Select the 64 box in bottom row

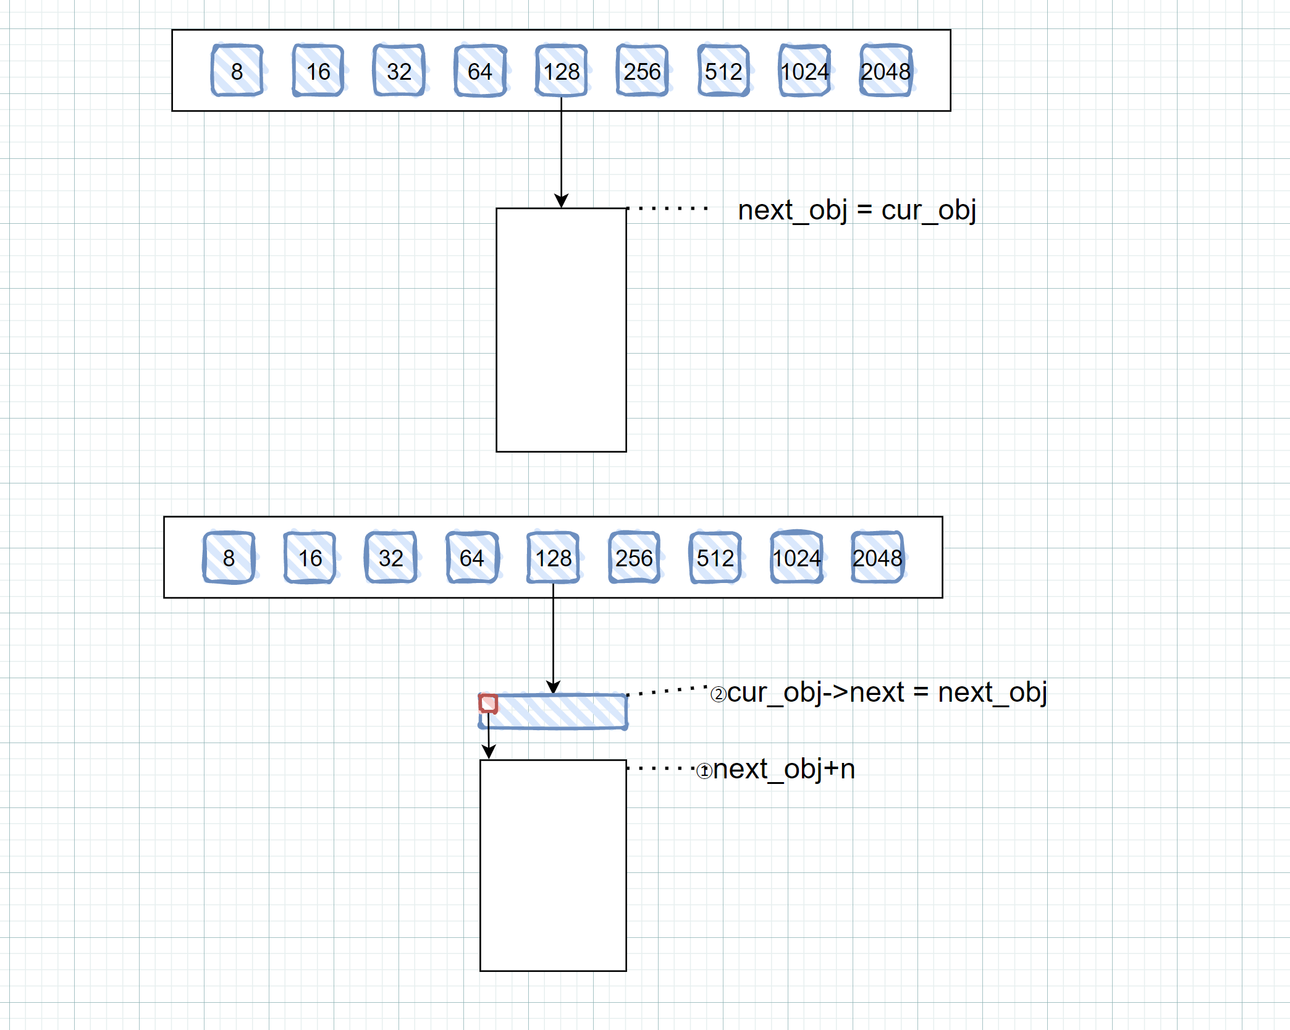pyautogui.click(x=472, y=558)
